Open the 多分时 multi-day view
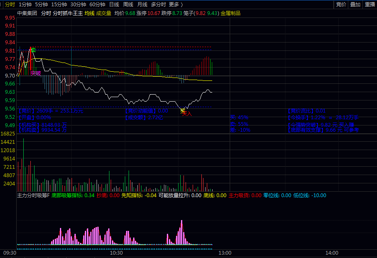377x258 pixels. [x=159, y=4]
